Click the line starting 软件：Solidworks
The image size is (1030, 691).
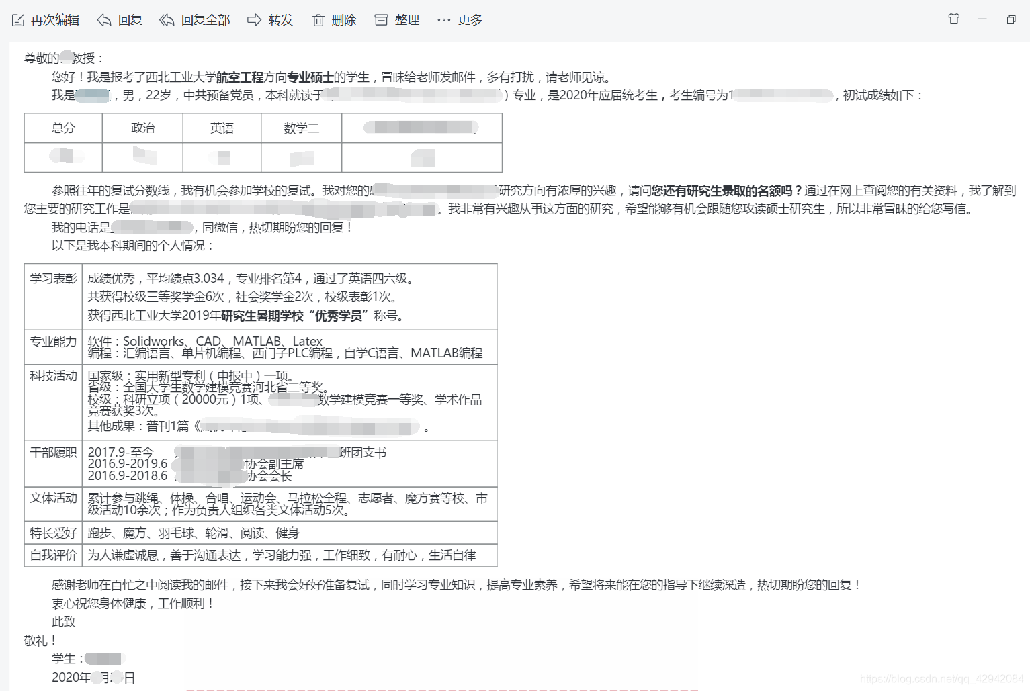point(205,341)
